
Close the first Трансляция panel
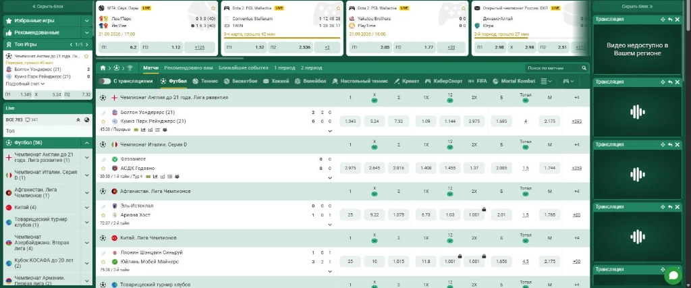(x=677, y=20)
